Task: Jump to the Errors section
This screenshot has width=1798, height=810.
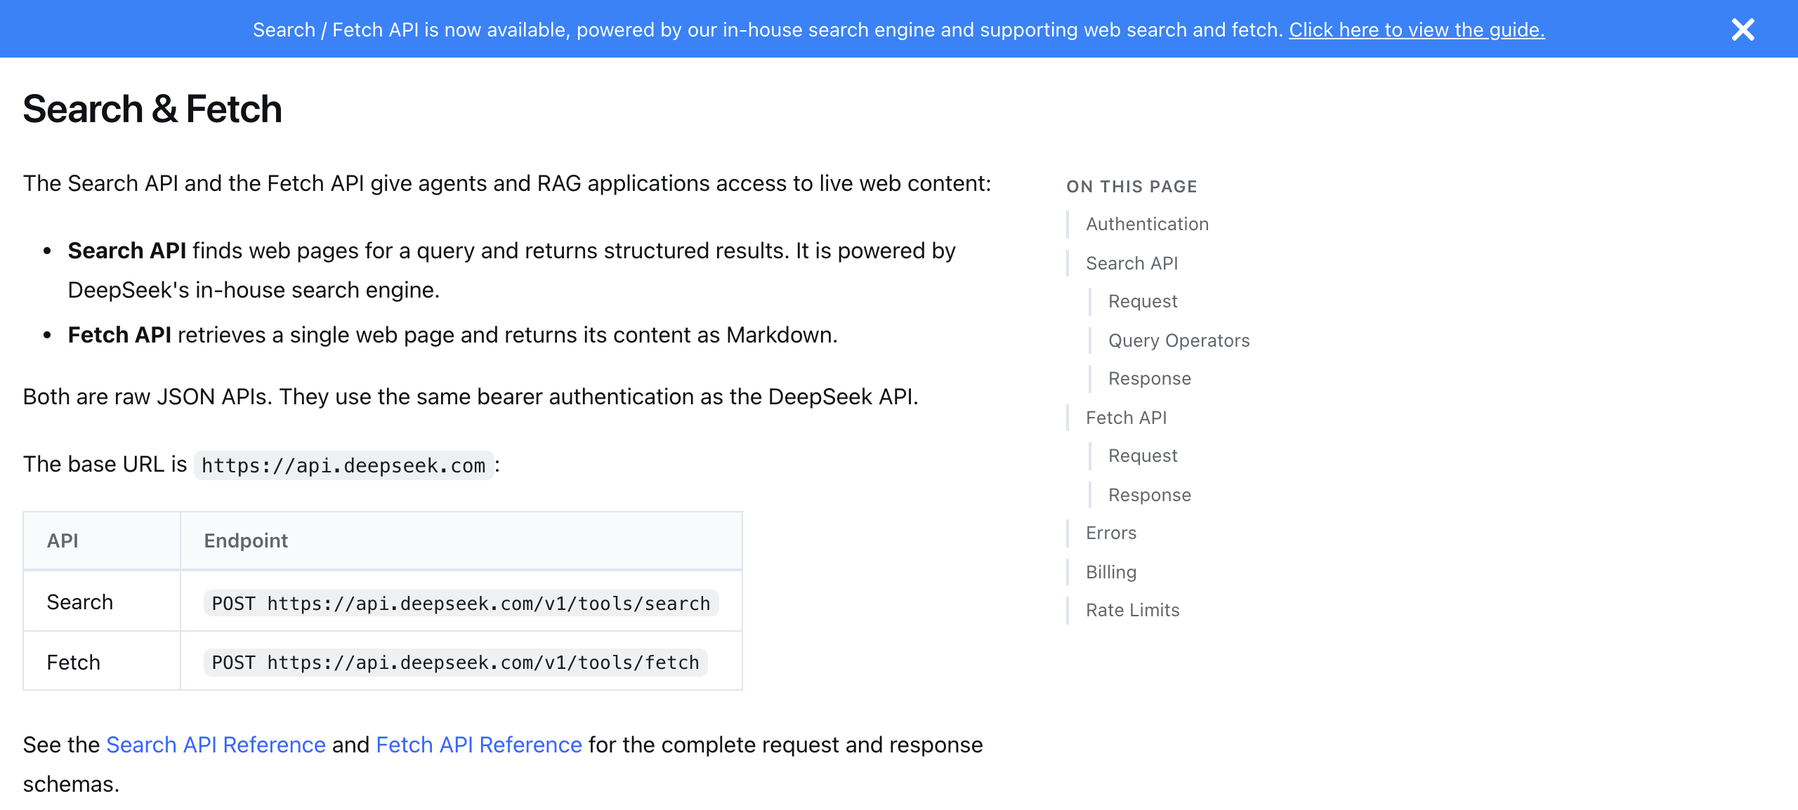Action: 1111,533
